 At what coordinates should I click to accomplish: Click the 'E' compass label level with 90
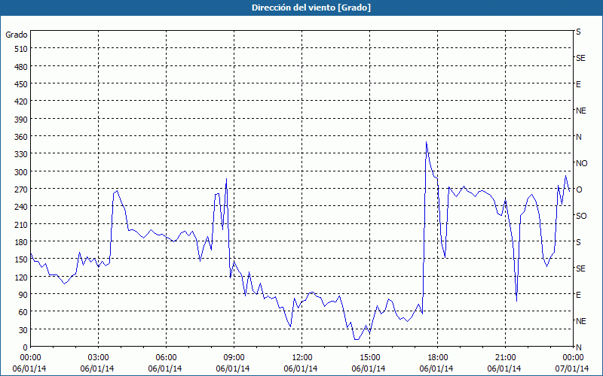(x=578, y=295)
